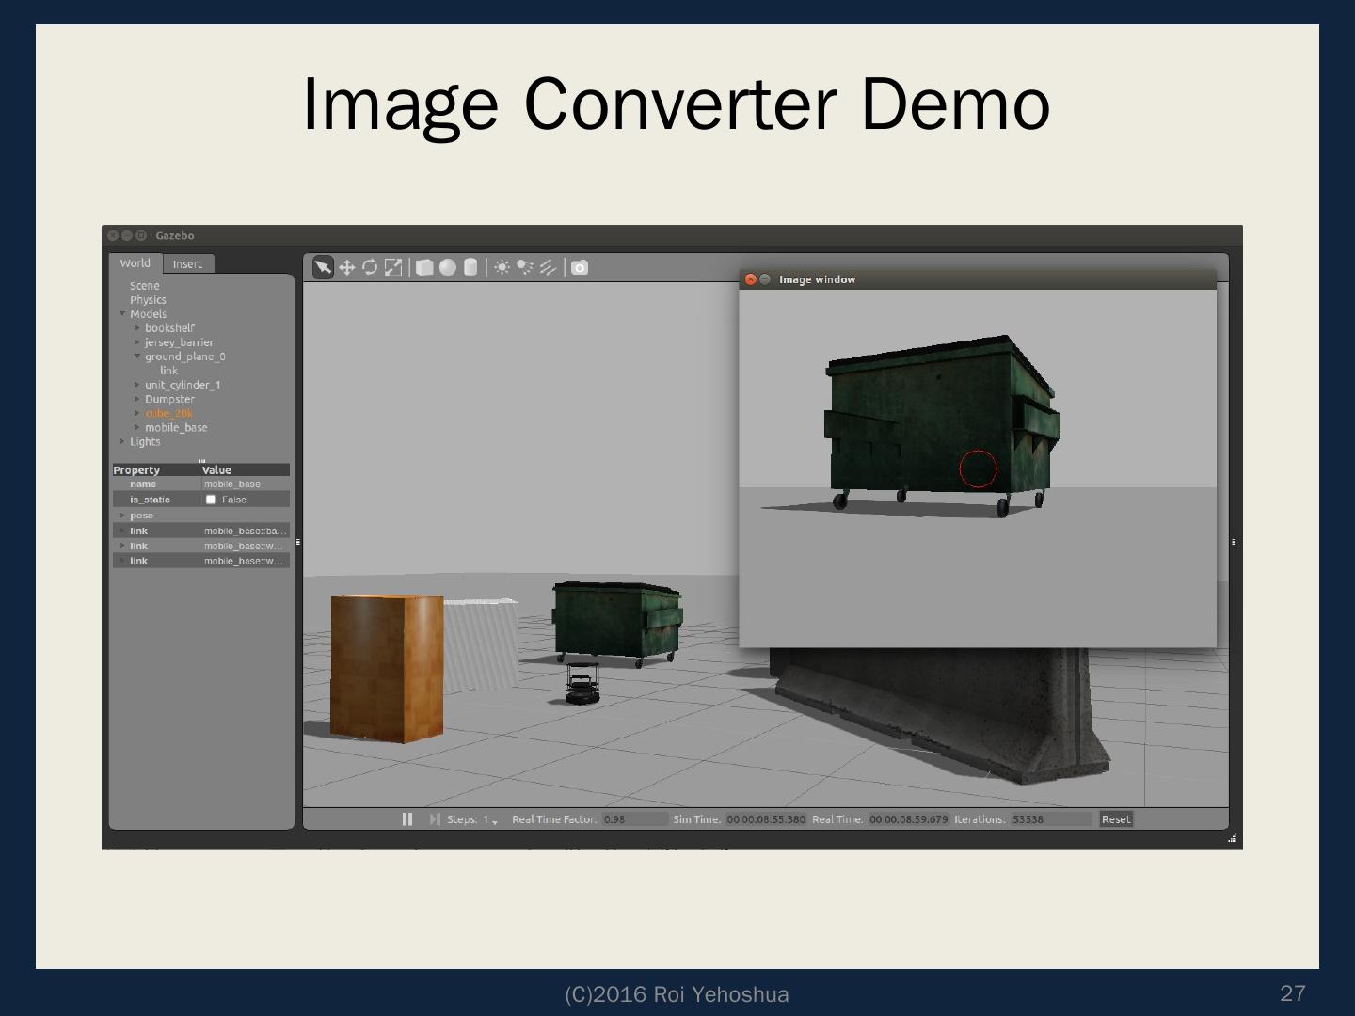Switch to the Insert tab
The width and height of the screenshot is (1355, 1016).
(187, 264)
